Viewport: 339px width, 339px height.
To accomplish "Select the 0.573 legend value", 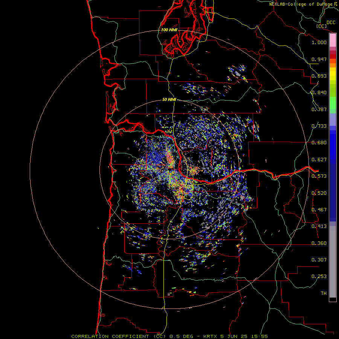I will [x=319, y=176].
